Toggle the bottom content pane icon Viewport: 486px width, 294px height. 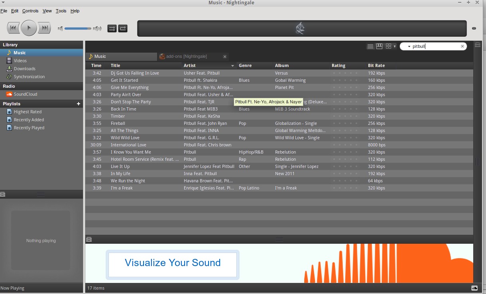click(x=89, y=239)
